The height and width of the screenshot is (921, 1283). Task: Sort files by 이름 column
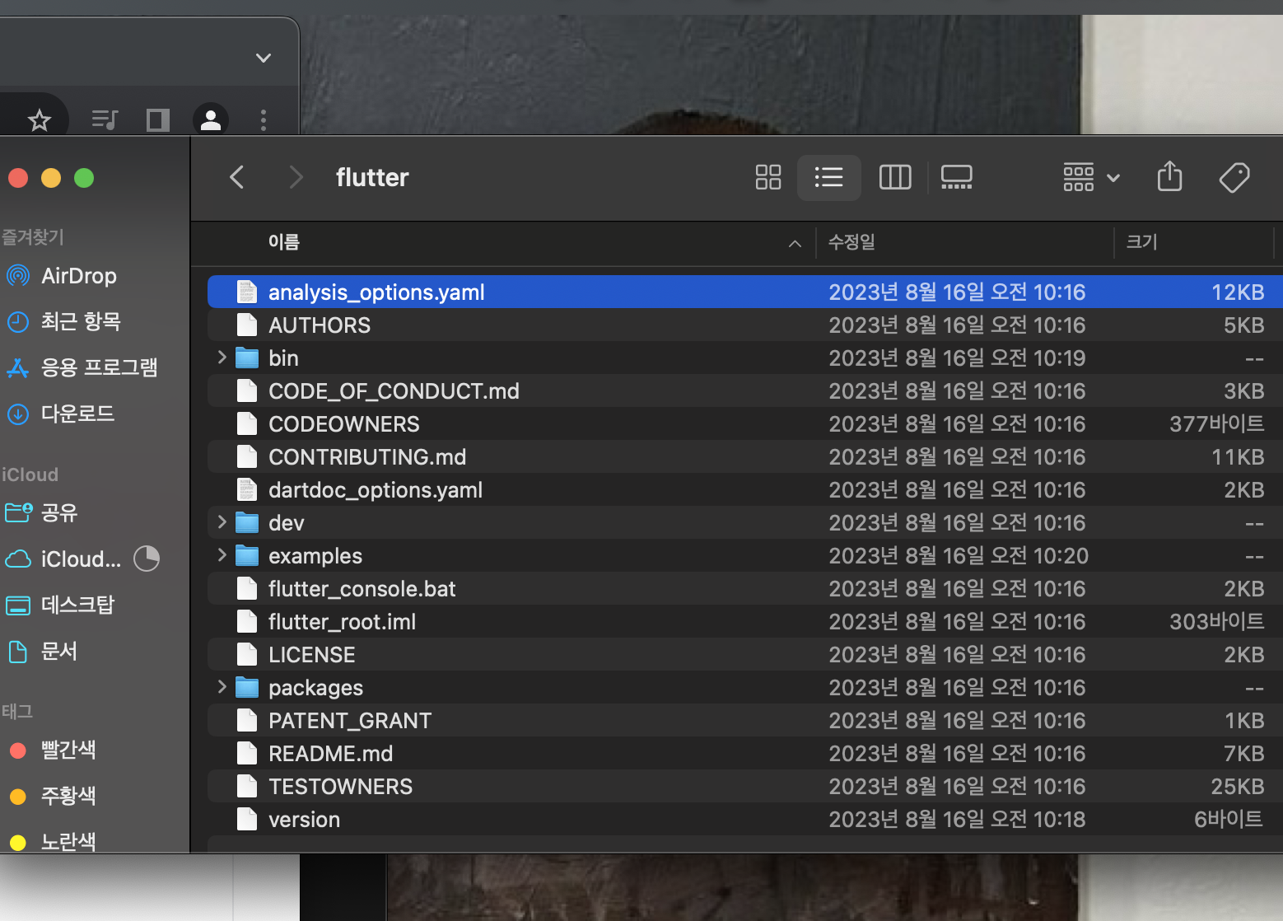click(x=284, y=242)
